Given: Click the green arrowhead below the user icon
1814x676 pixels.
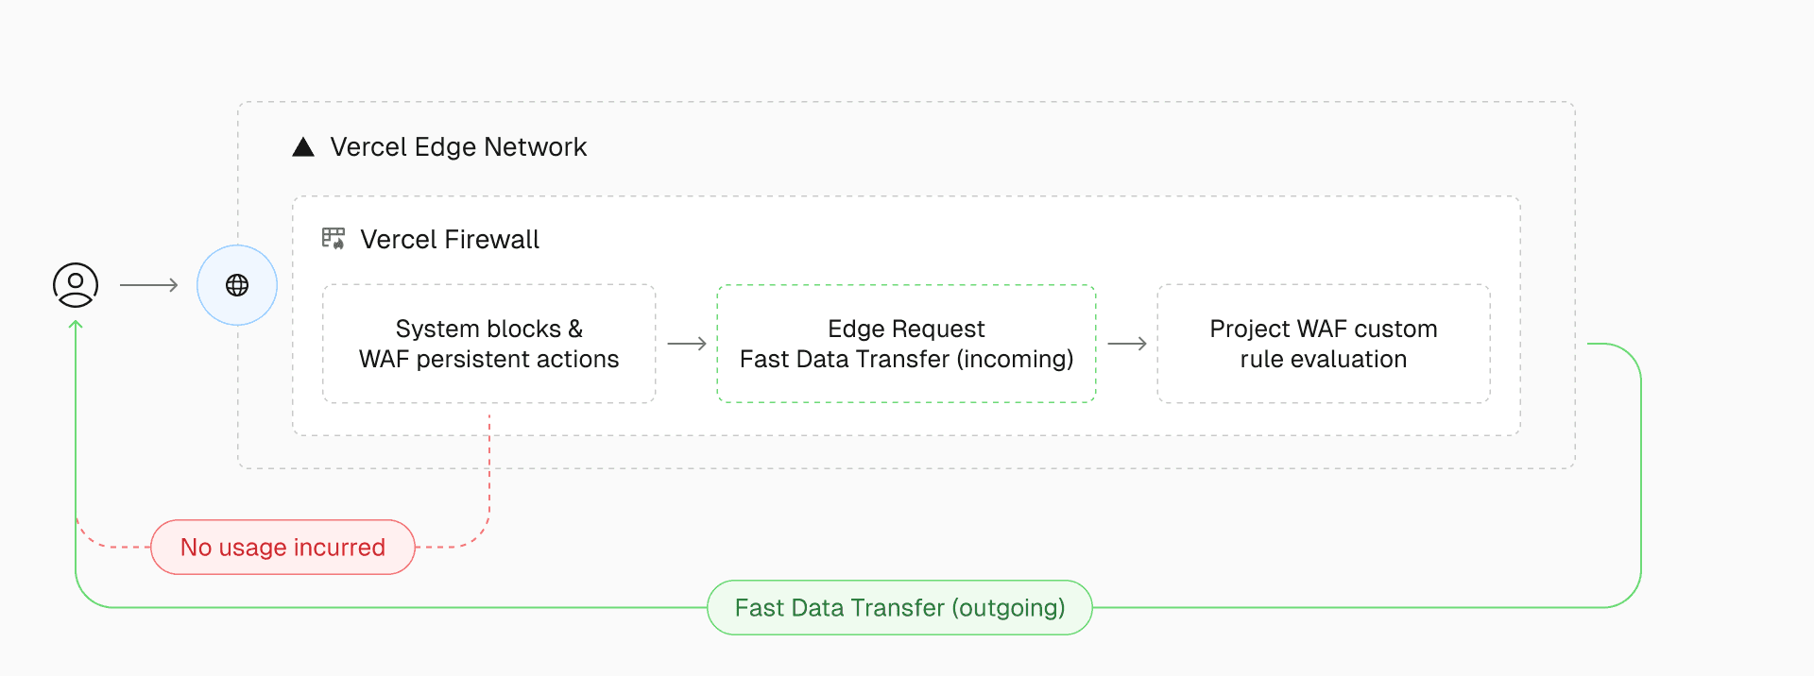Looking at the screenshot, I should click(x=76, y=326).
